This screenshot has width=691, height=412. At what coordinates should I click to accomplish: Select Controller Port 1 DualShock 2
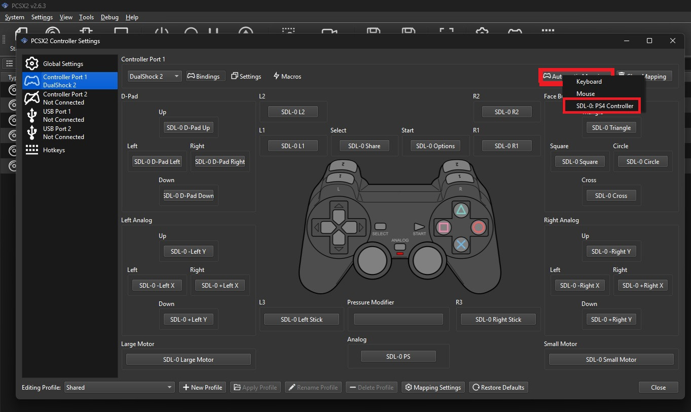click(70, 81)
